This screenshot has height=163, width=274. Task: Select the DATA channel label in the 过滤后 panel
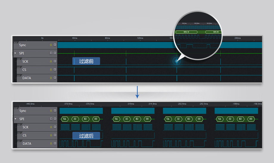click(27, 143)
